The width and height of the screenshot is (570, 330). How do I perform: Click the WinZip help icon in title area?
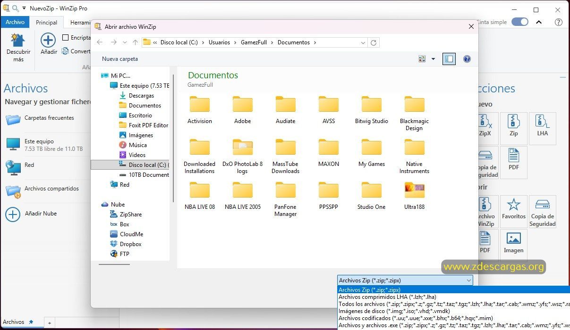558,22
